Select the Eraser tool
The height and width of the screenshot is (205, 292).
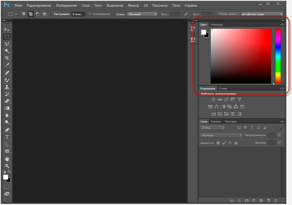tap(7, 101)
